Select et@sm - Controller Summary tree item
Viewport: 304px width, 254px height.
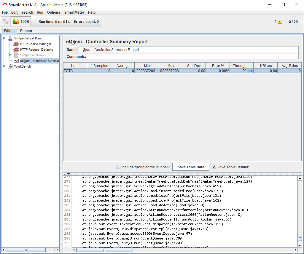click(x=39, y=61)
